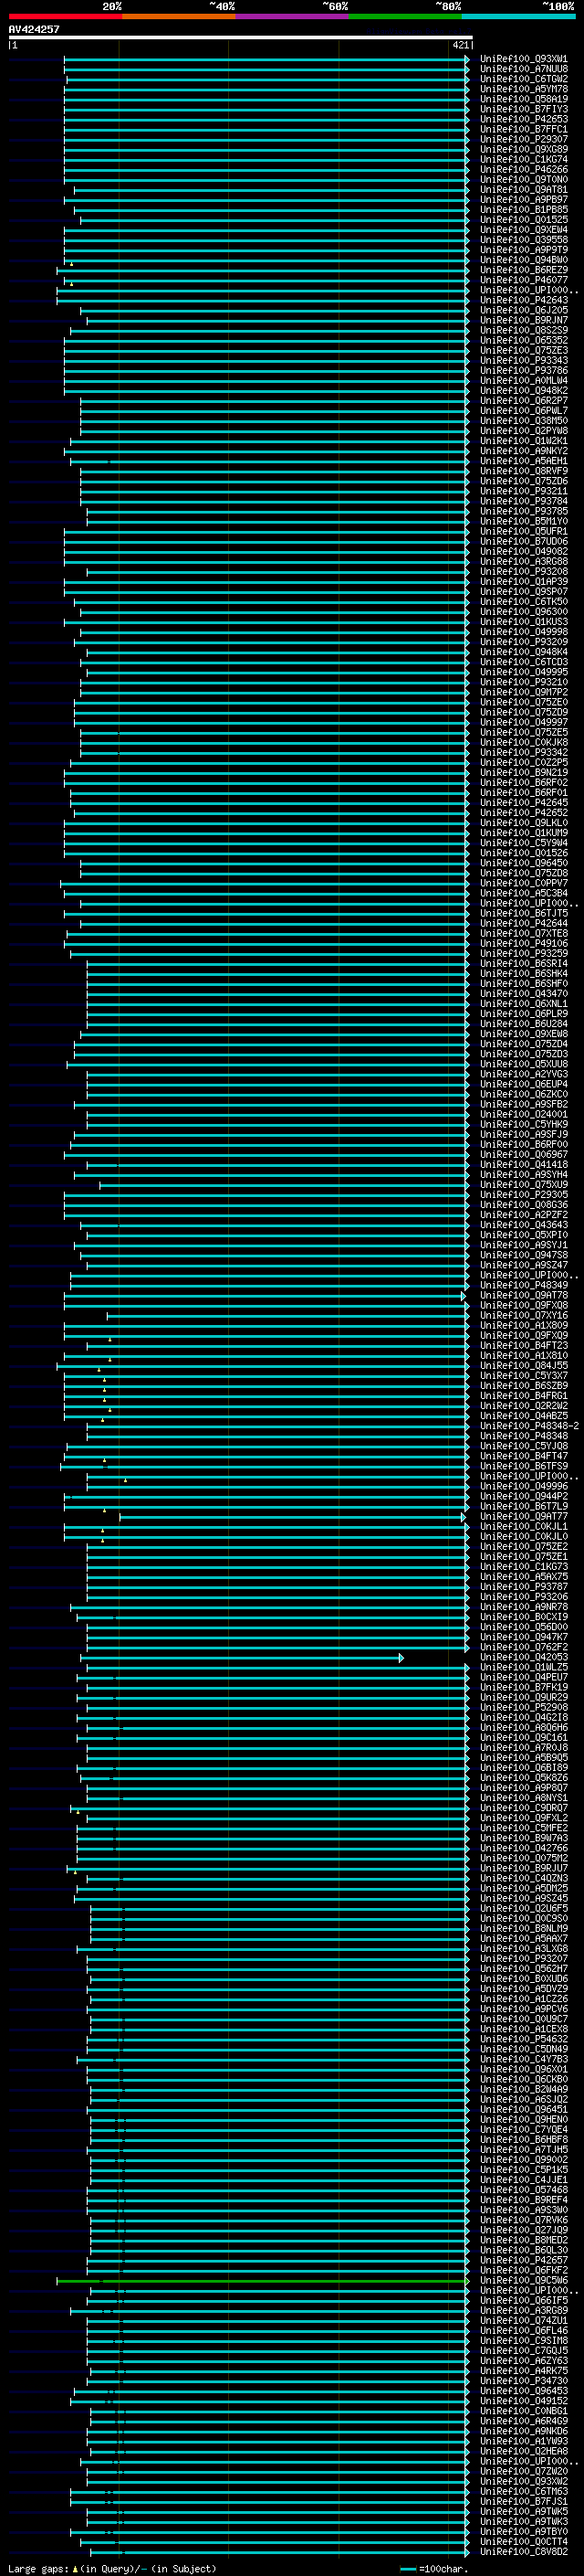Select label UniRef100_P93786
Image resolution: width=584 pixels, height=2576 pixels.
[x=523, y=370]
